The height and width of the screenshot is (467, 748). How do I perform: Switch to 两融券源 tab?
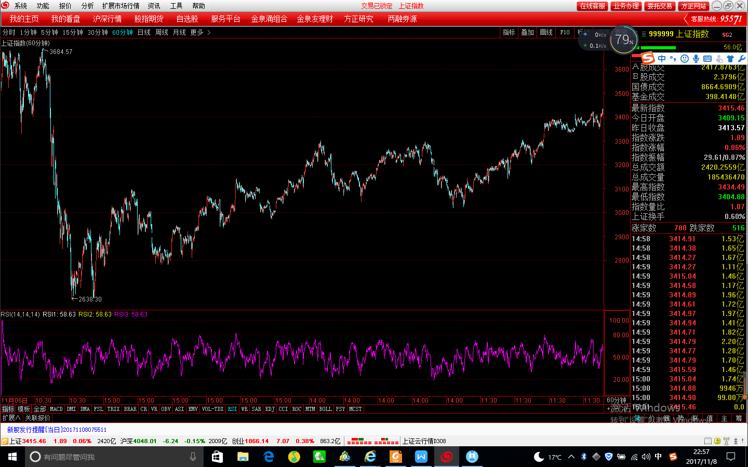[x=402, y=19]
